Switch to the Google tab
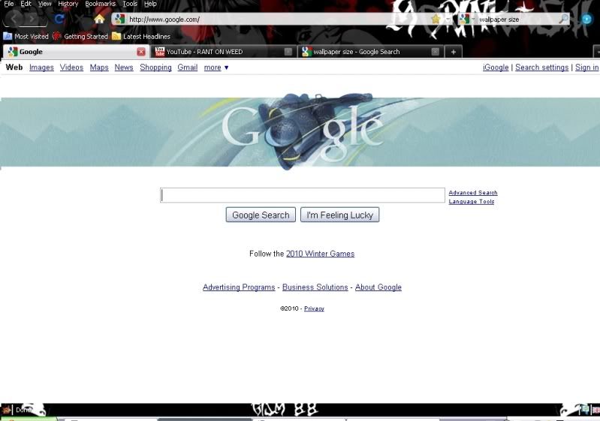This screenshot has width=600, height=421. pos(75,52)
